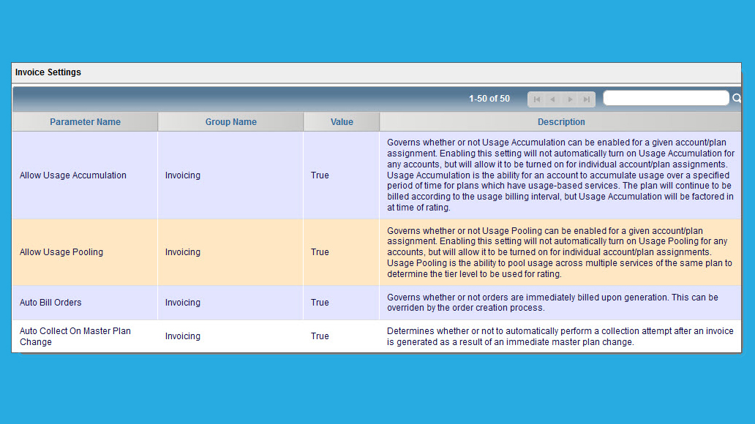Viewport: 755px width, 424px height.
Task: Sort by Value column header
Action: pyautogui.click(x=342, y=122)
